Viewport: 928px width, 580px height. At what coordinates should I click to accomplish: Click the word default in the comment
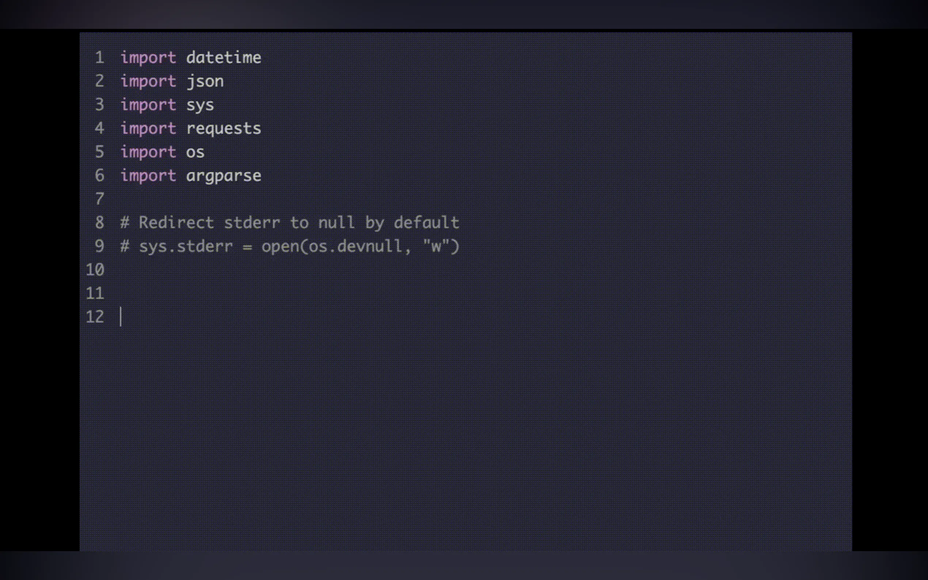click(x=427, y=223)
